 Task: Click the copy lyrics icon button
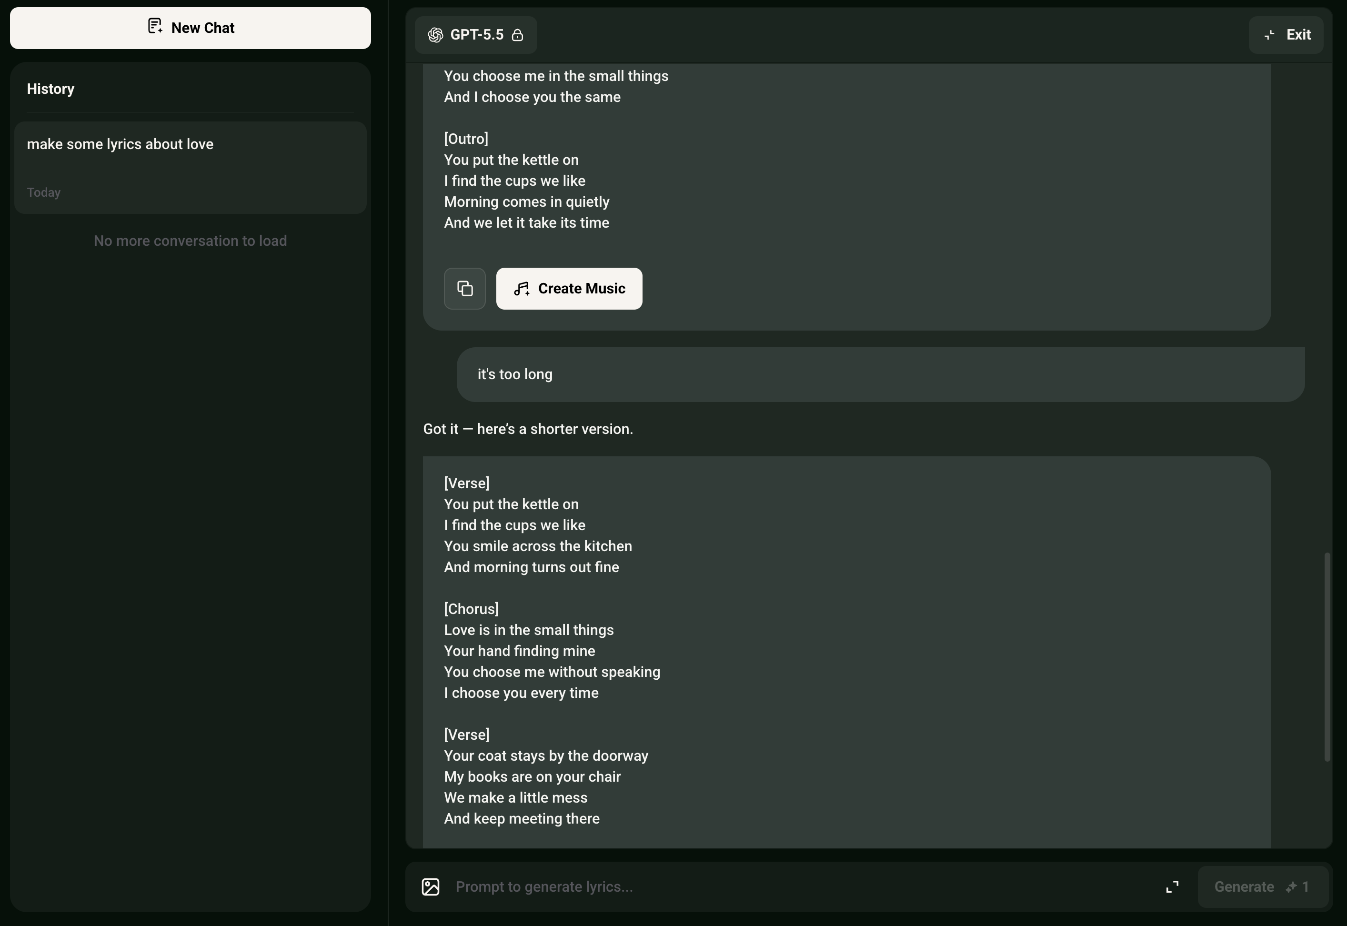465,288
